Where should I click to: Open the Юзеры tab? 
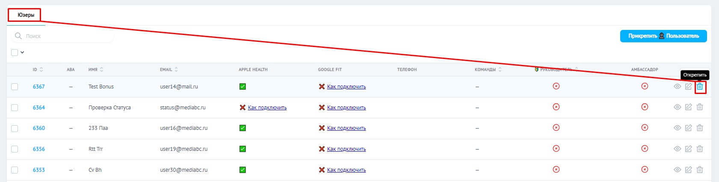coord(26,15)
